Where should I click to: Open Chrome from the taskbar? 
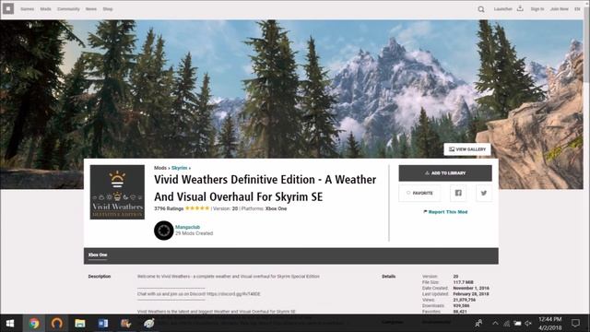click(x=34, y=324)
